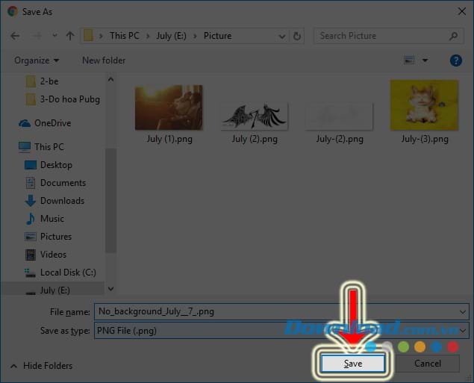The width and height of the screenshot is (474, 383).
Task: Select July (E:) in the address path
Action: click(x=171, y=36)
